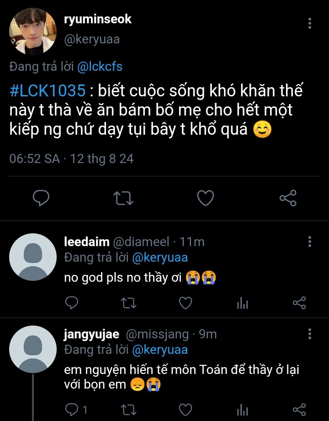This screenshot has width=329, height=421.
Task: Open the #LCK1035 hashtag
Action: pyautogui.click(x=47, y=91)
